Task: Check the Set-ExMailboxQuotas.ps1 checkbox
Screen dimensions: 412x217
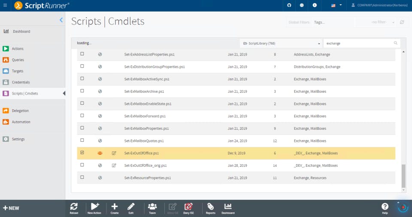Action: tap(82, 140)
